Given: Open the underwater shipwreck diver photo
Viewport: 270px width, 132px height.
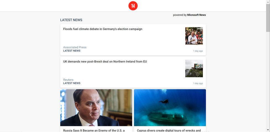Looking at the screenshot, I should click(170, 108).
